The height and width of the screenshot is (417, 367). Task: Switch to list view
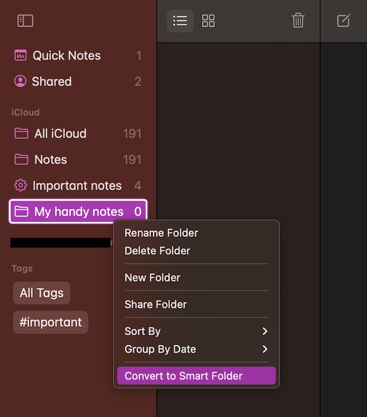tap(180, 21)
